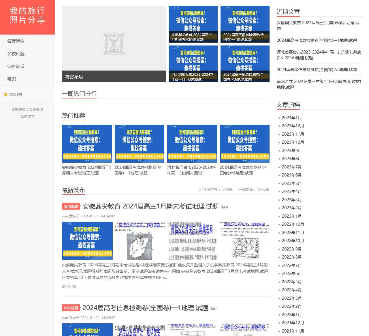
Task: Open the 2022年11月 archive
Action: 293,233
